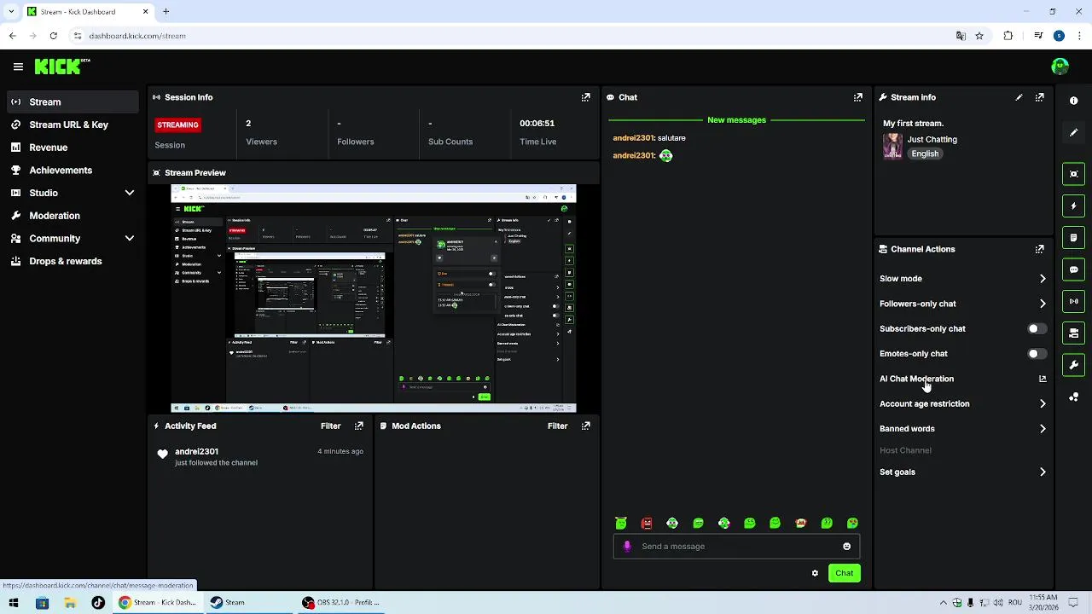Open the Activity Feed Filter

tap(330, 426)
